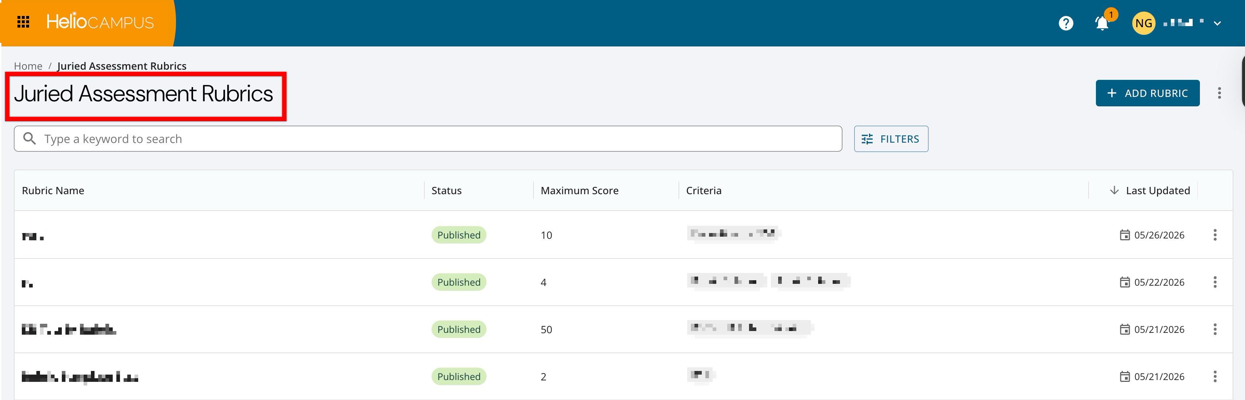Screen dimensions: 1245x400
Task: Click Published status in score 2 row
Action: [459, 376]
